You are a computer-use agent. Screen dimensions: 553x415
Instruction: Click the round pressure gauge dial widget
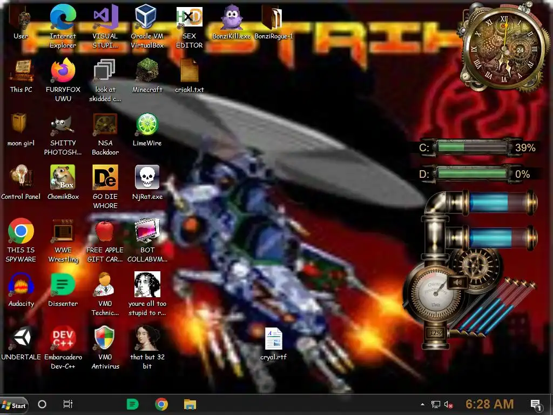(x=435, y=293)
